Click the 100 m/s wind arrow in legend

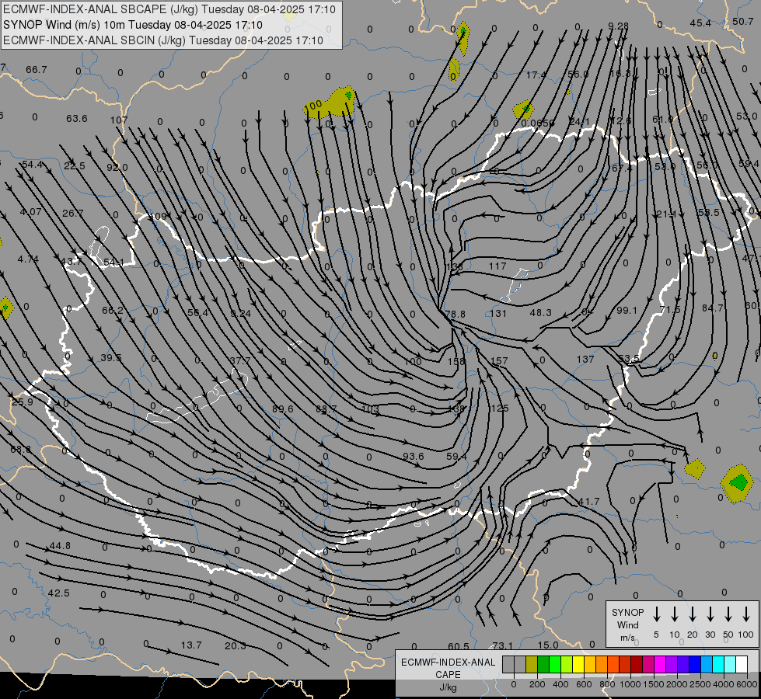pos(746,614)
